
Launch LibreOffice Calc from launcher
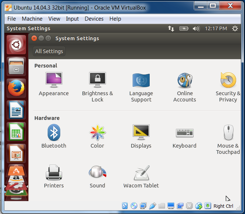[x=16, y=132]
